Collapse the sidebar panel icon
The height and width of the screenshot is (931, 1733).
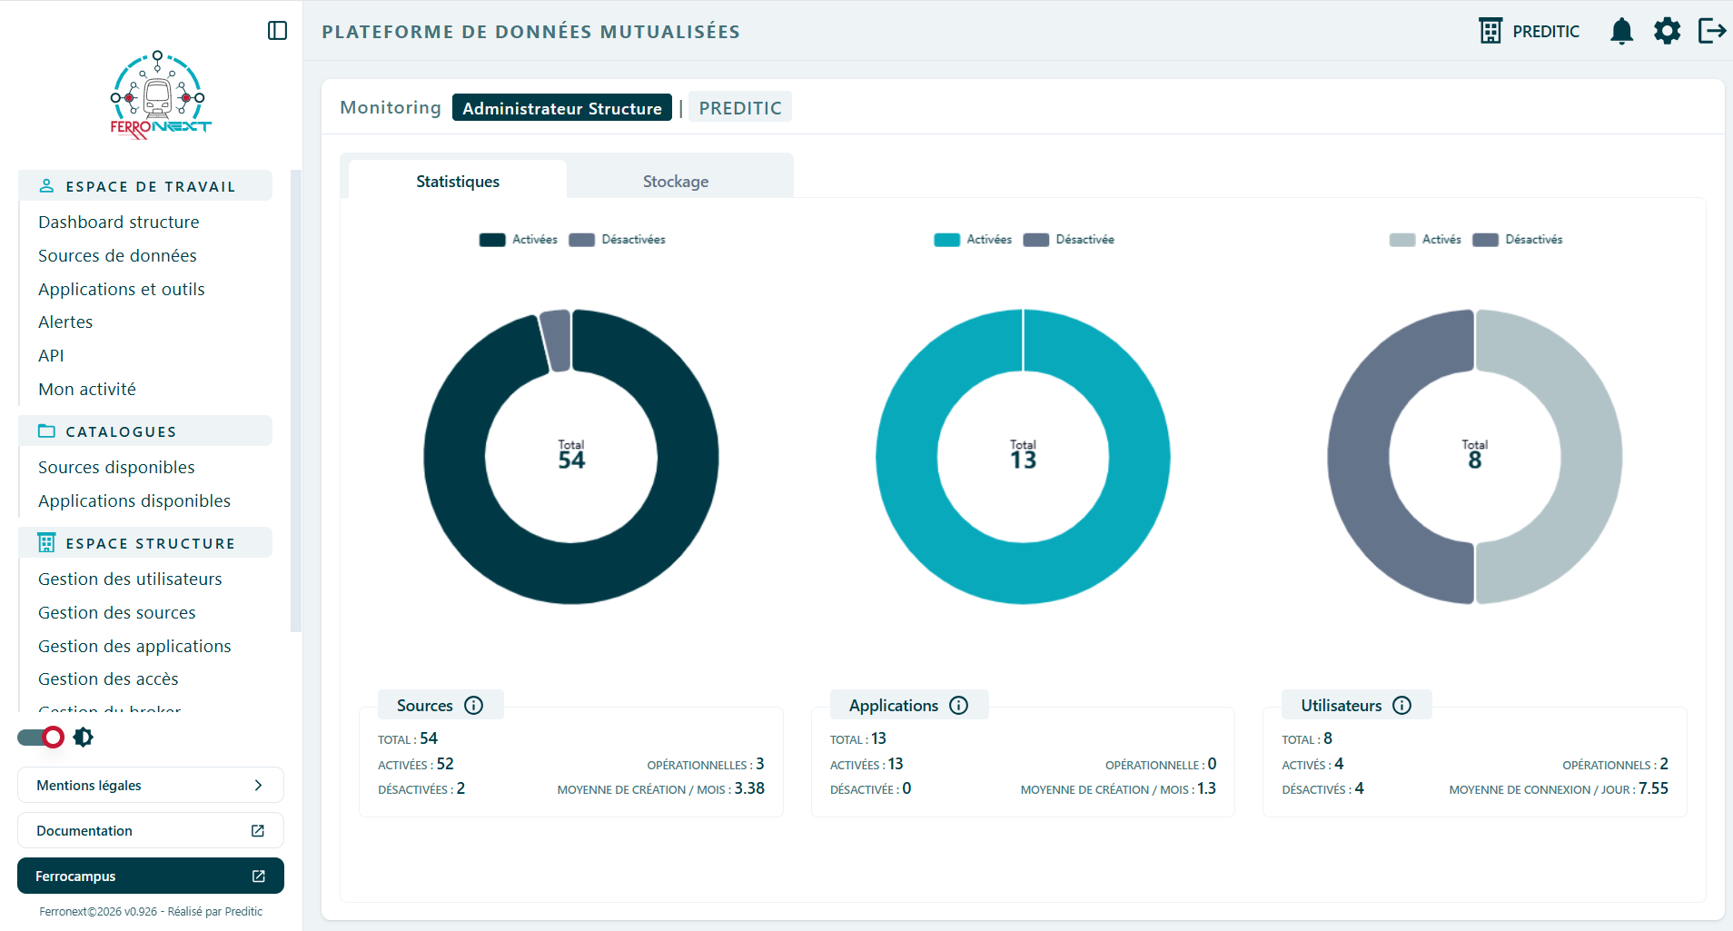point(278,31)
